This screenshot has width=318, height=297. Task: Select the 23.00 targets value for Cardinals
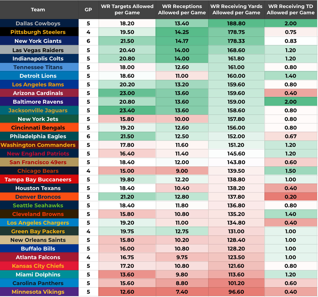[127, 93]
